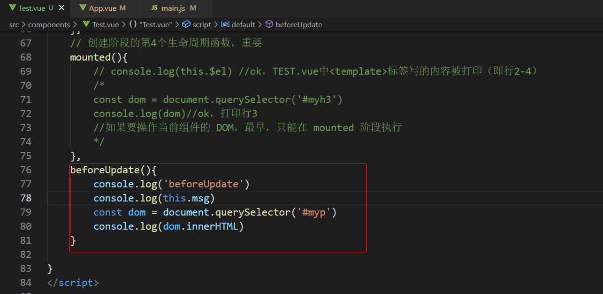This screenshot has width=603, height=294.
Task: Click the quoted "Test.vue" breadcrumb segment
Action: [x=156, y=24]
